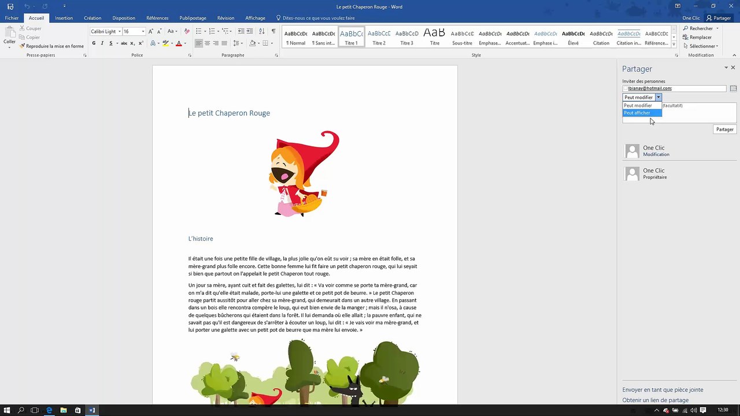The height and width of the screenshot is (416, 740).
Task: Increase paragraph indent
Action: [250, 31]
